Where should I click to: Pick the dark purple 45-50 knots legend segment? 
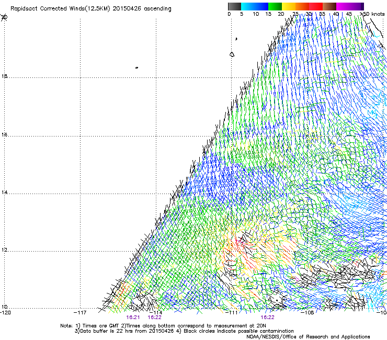(357, 6)
